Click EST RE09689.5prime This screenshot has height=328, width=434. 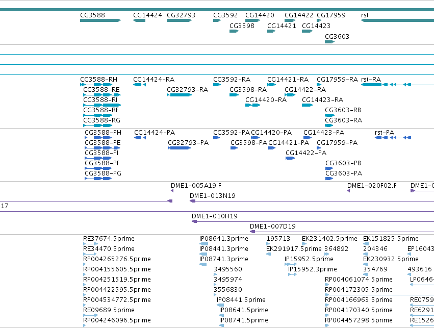tap(90, 315)
